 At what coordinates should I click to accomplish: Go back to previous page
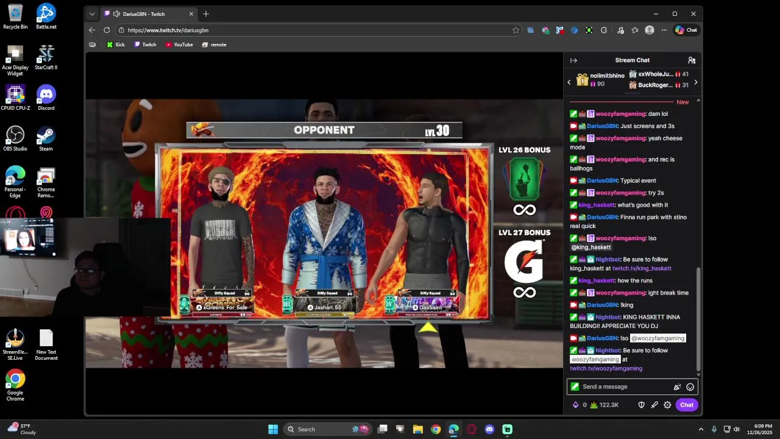92,30
